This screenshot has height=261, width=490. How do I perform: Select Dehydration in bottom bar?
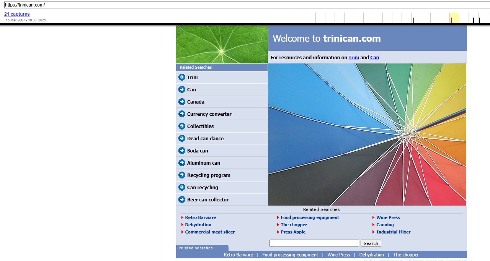coord(371,255)
